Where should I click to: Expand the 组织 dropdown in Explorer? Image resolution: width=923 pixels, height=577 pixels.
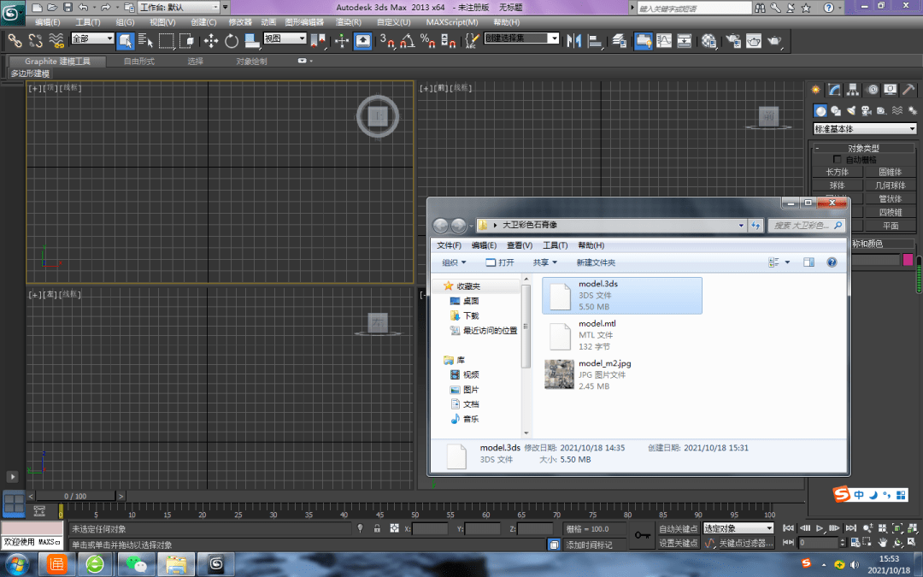click(454, 262)
